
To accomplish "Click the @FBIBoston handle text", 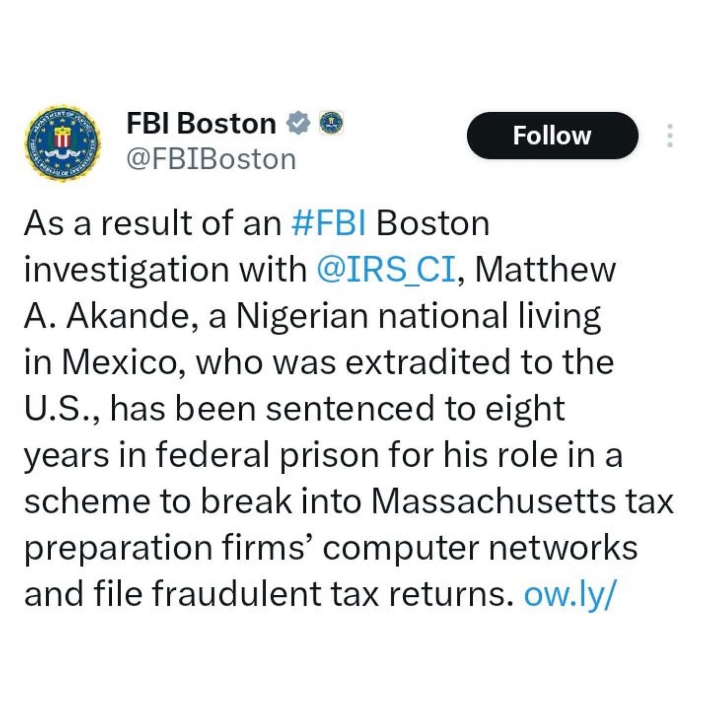I will click(x=211, y=160).
